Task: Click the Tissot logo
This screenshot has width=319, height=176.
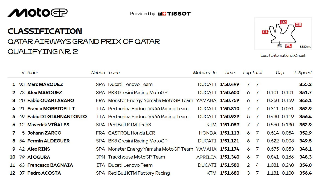Action: 174,14
